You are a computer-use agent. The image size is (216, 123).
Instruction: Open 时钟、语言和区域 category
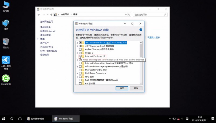click(49, 51)
